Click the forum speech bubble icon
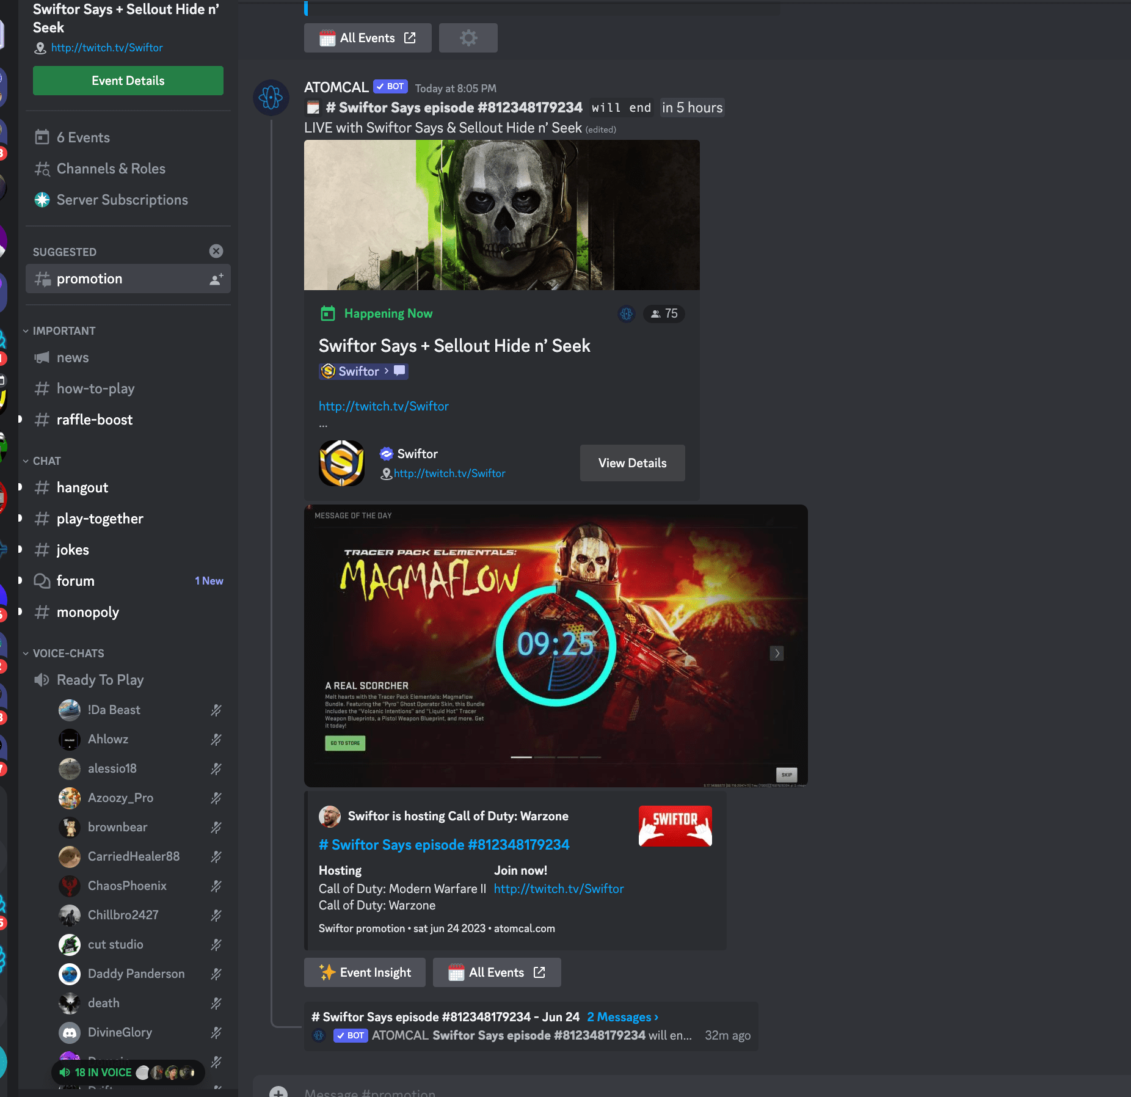 click(x=42, y=581)
